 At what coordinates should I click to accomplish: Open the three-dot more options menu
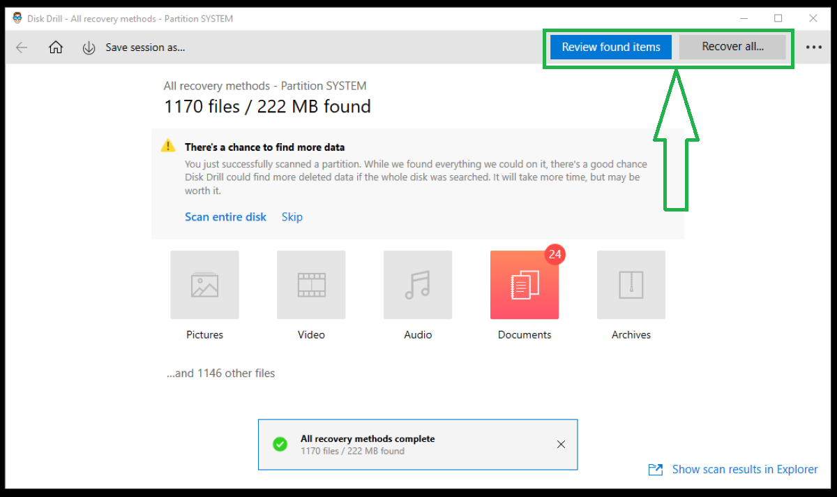pyautogui.click(x=814, y=47)
